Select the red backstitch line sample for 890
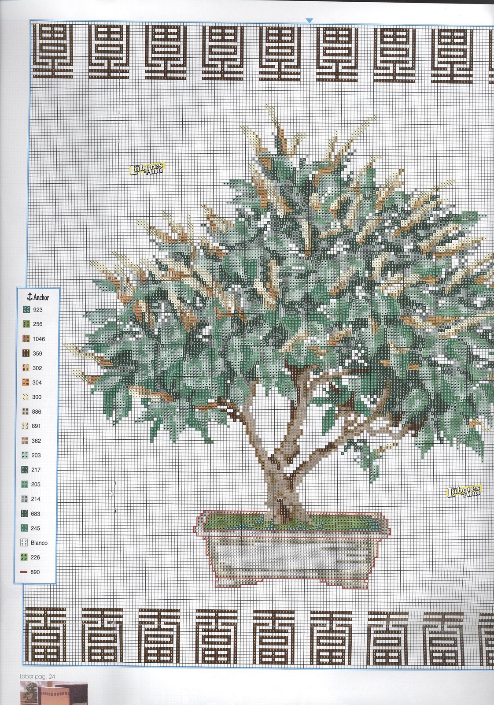This screenshot has width=494, height=705. [24, 572]
